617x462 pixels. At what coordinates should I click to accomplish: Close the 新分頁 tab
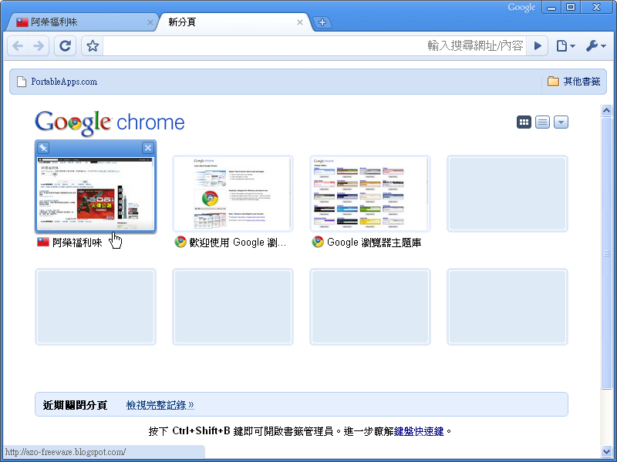point(300,22)
